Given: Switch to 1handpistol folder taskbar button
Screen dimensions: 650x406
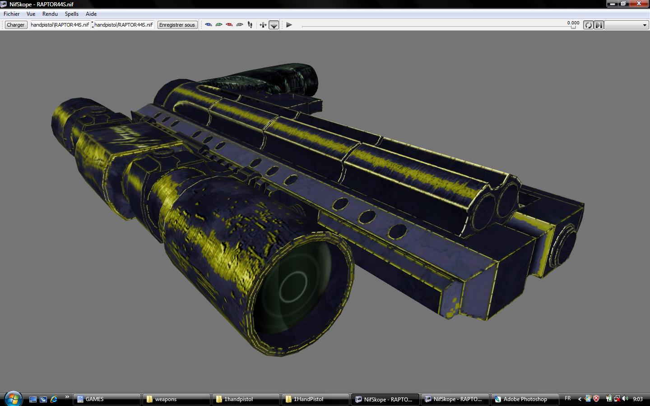Looking at the screenshot, I should 246,399.
